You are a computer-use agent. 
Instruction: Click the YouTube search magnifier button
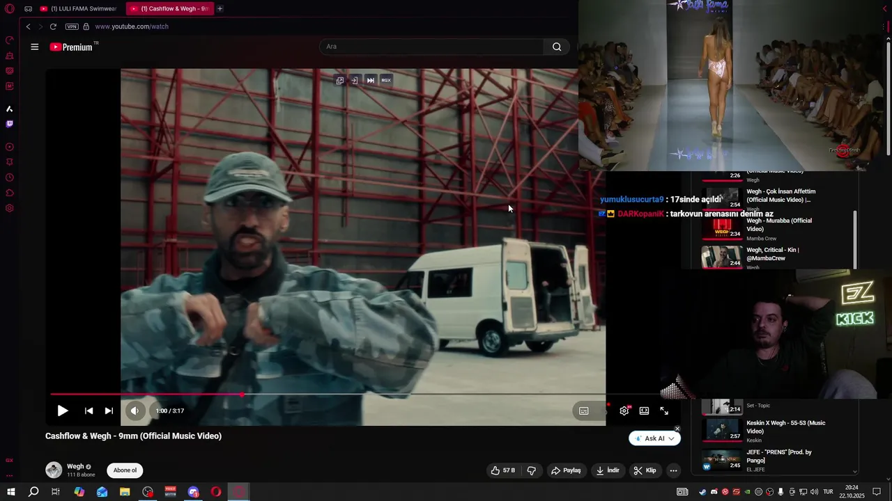(557, 47)
